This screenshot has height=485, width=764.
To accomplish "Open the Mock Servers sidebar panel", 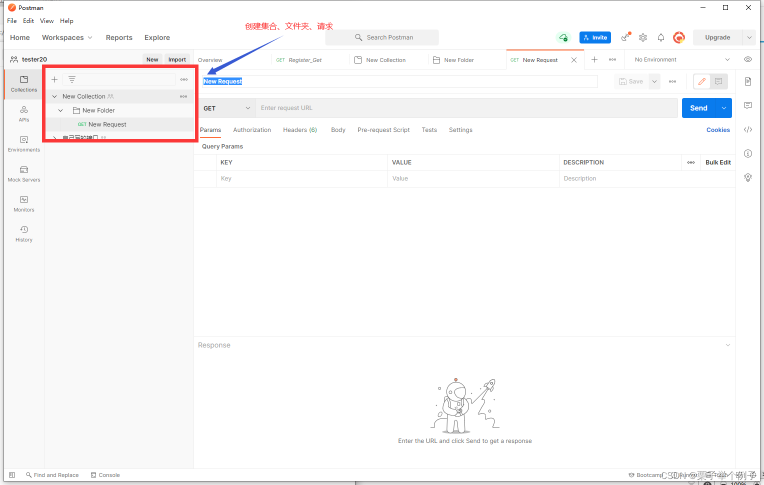I will tap(24, 174).
